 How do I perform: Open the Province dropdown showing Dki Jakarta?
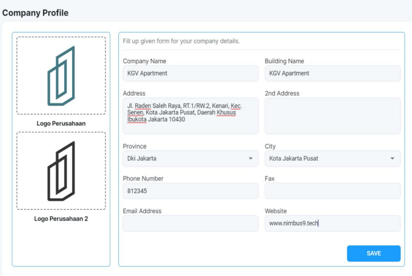[190, 159]
